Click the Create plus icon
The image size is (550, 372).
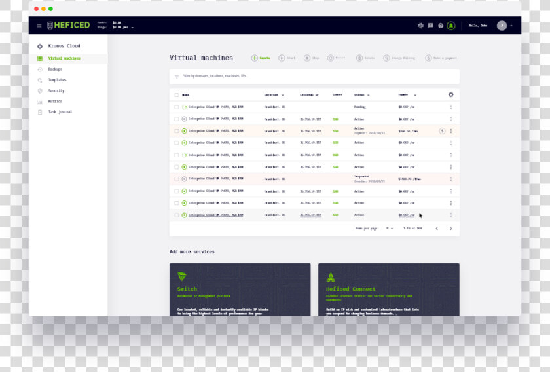(254, 58)
